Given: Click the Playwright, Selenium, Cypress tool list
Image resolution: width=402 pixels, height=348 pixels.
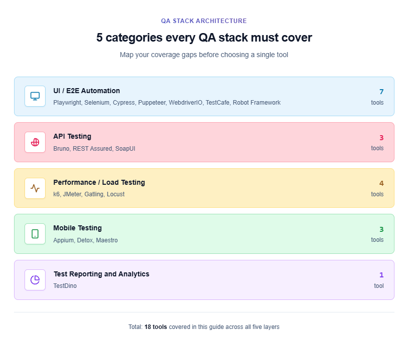Looking at the screenshot, I should coord(167,103).
